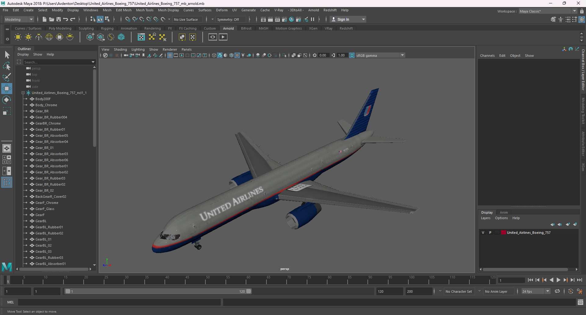
Task: Create Arnold volume shelf icon
Action: [121, 37]
